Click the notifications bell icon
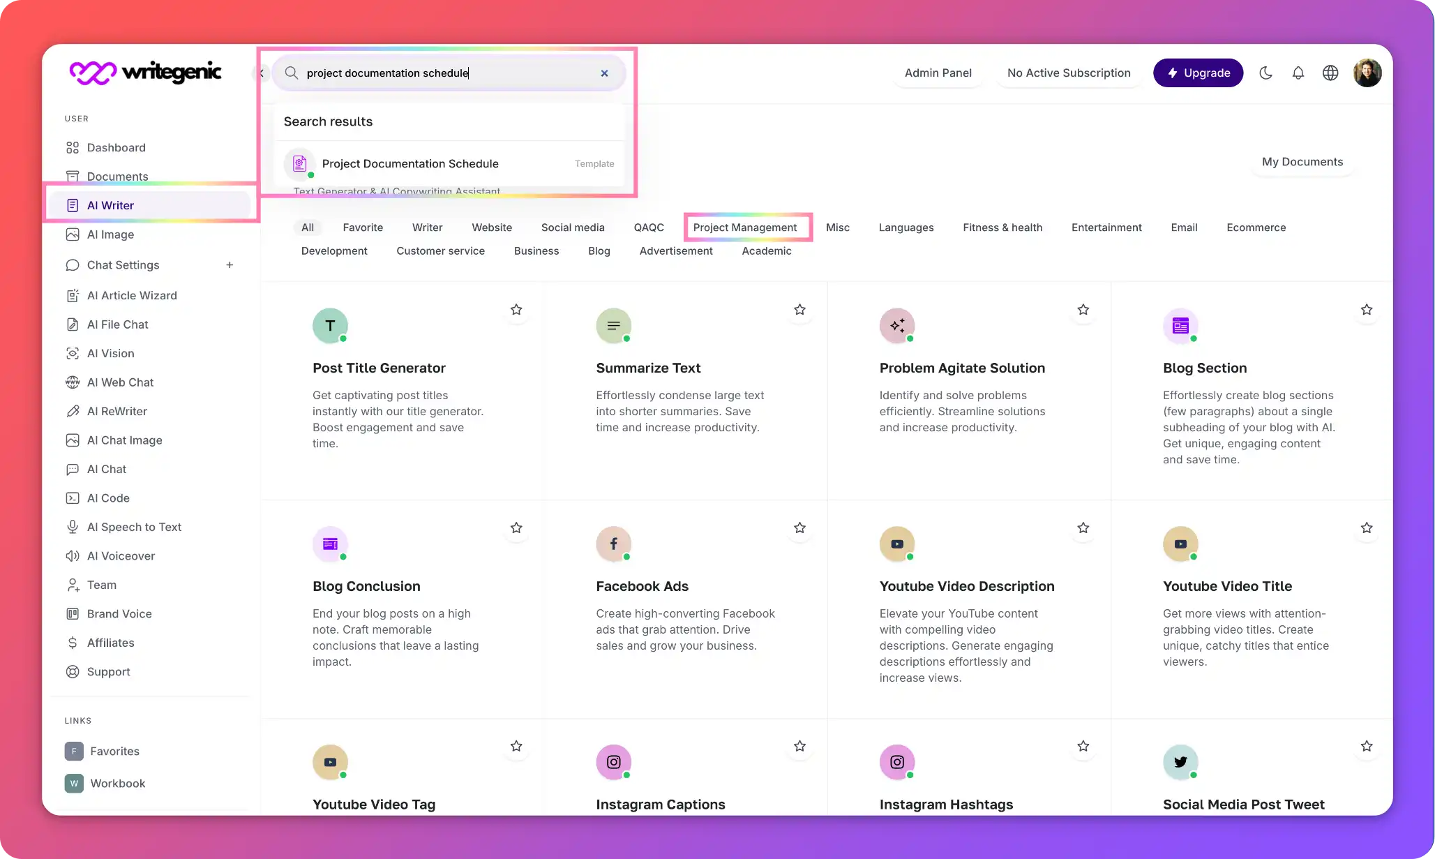1435x859 pixels. pos(1297,73)
